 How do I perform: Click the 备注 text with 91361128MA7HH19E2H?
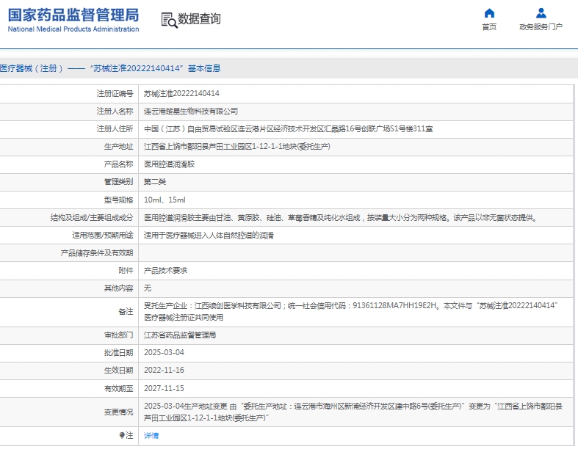pyautogui.click(x=351, y=311)
